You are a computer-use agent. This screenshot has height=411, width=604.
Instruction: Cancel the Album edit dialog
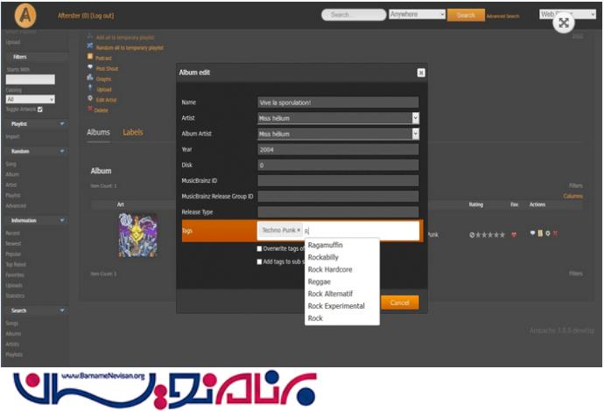click(399, 303)
